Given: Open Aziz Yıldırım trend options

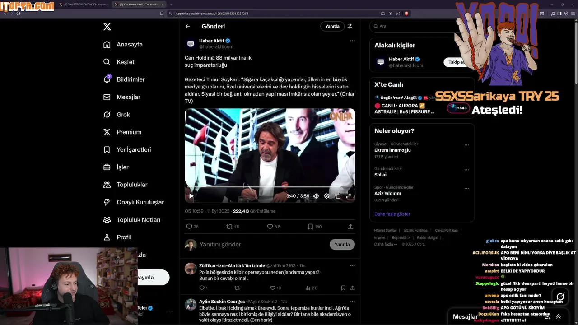Looking at the screenshot, I should 466,189.
